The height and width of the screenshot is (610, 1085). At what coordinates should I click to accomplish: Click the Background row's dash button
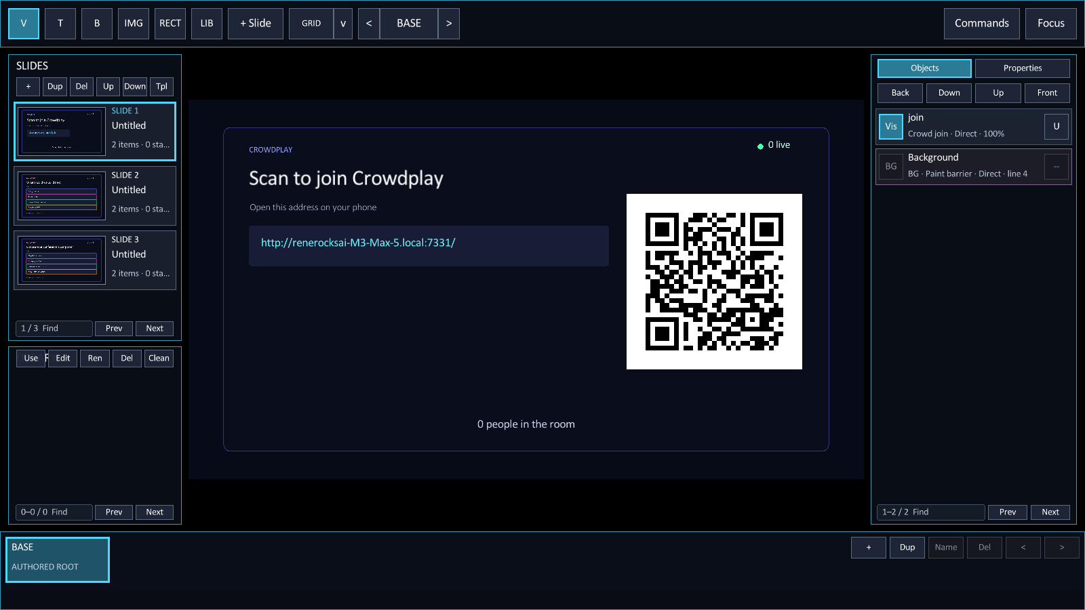coord(1057,167)
